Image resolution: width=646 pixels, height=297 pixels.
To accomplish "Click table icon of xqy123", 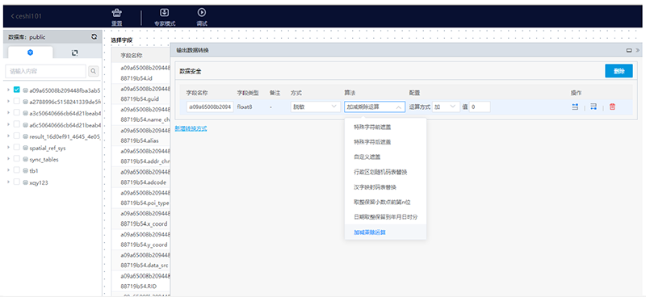I will tap(25, 182).
